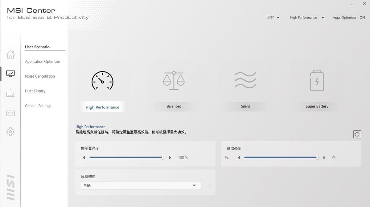Open the Home sidebar icon
The height and width of the screenshot is (207, 370).
point(10,55)
